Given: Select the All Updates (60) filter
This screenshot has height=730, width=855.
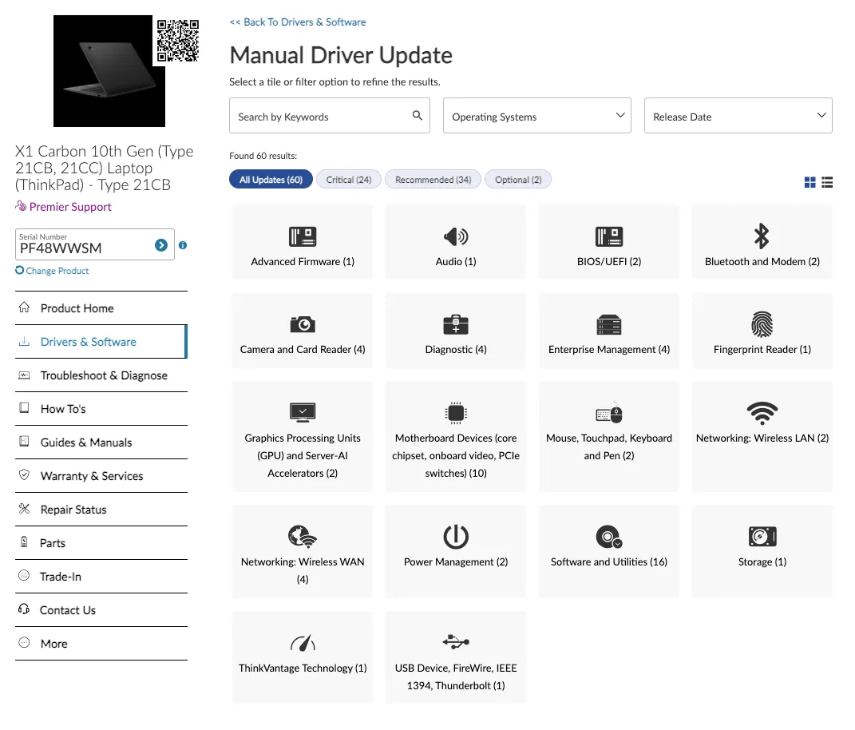Looking at the screenshot, I should (271, 180).
